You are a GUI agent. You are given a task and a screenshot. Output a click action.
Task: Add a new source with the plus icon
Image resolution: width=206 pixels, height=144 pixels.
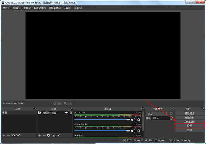click(x=40, y=135)
